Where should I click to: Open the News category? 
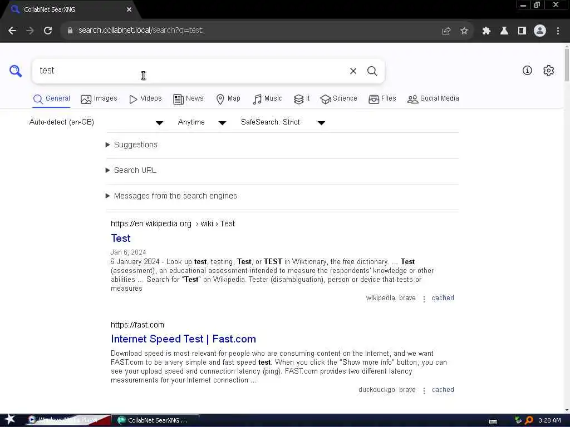pos(188,99)
